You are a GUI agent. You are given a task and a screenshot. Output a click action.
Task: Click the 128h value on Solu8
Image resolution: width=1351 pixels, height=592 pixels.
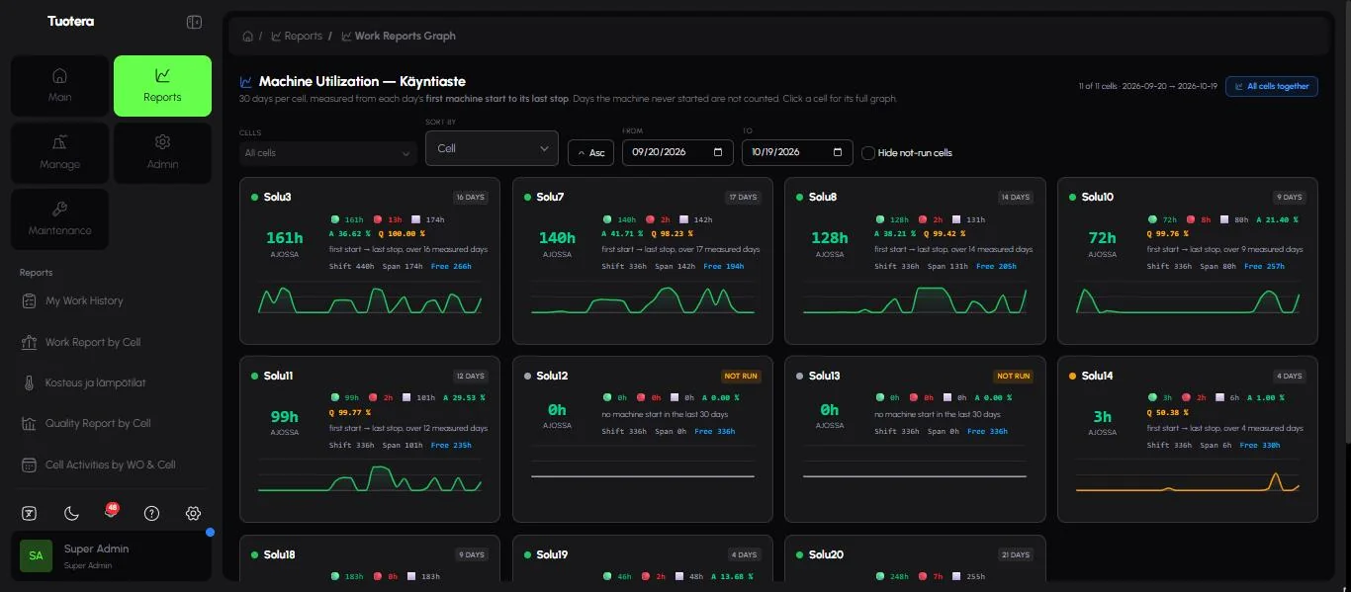(x=829, y=237)
